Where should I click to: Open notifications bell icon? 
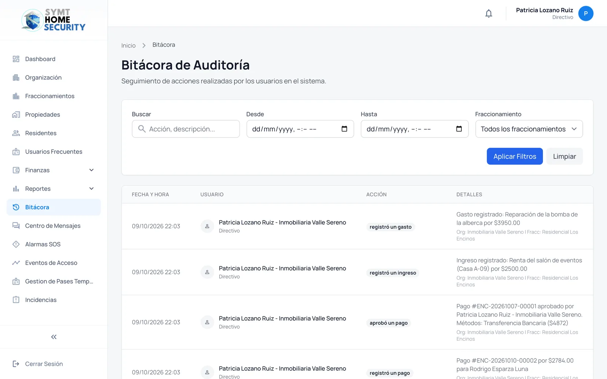pyautogui.click(x=489, y=14)
